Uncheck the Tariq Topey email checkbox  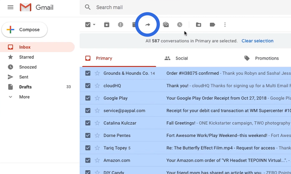click(x=88, y=148)
